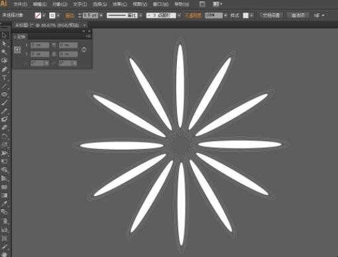
Task: Select the Pen tool
Action: [4, 70]
